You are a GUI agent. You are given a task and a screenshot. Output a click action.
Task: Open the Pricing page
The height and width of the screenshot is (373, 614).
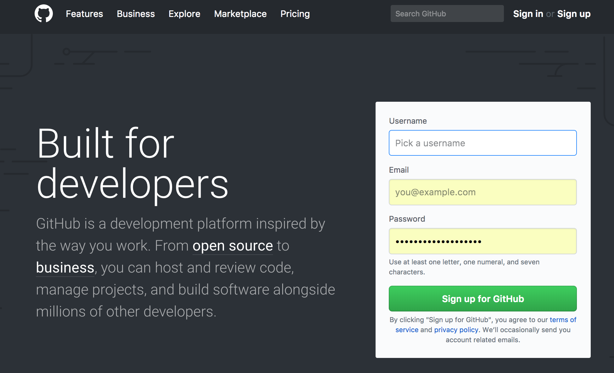(x=295, y=14)
